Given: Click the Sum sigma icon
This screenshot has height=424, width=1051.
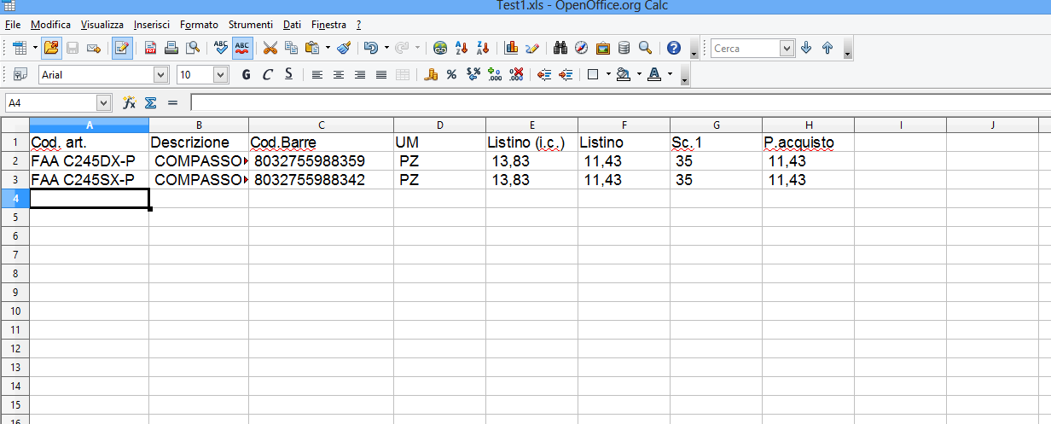Looking at the screenshot, I should [151, 102].
